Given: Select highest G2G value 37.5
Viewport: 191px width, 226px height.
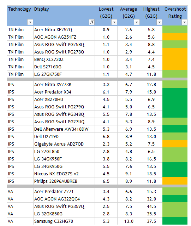Looking at the screenshot, I should pos(151,221).
